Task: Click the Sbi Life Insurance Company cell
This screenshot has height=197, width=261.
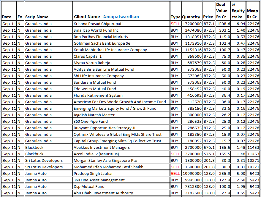Action: tap(121, 76)
